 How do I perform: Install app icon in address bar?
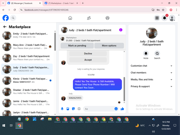(x=153, y=10)
